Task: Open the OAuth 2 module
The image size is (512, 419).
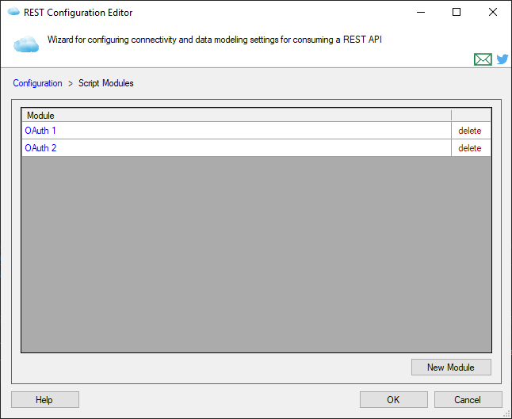Action: tap(40, 148)
